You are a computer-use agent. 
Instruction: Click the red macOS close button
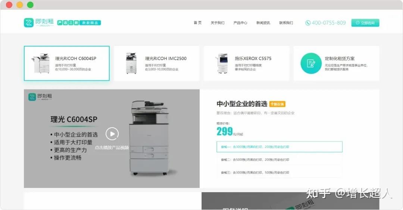coord(9,5)
